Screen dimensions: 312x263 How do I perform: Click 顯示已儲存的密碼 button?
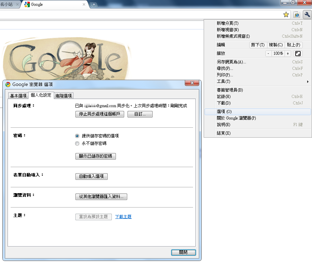click(x=96, y=156)
